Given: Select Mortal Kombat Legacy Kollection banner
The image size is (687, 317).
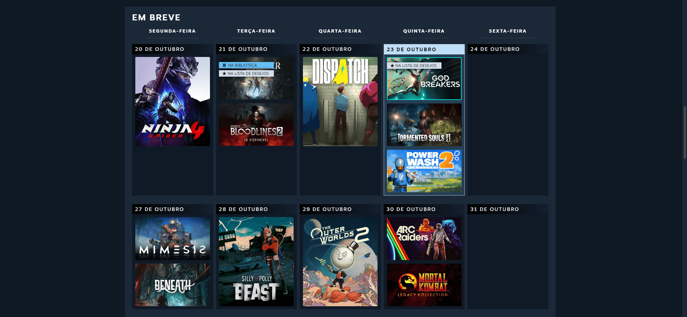Looking at the screenshot, I should point(424,285).
